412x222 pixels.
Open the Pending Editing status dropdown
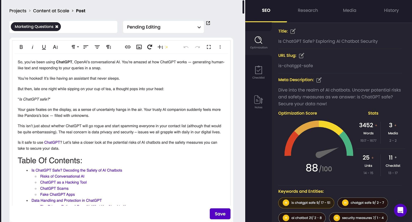163,27
